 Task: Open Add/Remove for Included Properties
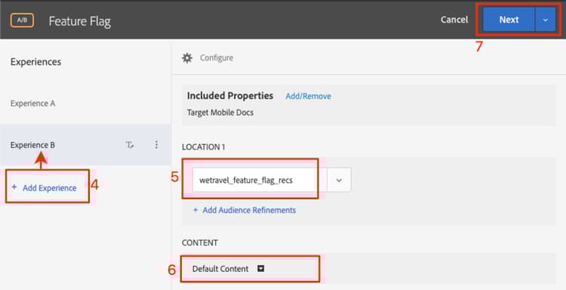308,97
